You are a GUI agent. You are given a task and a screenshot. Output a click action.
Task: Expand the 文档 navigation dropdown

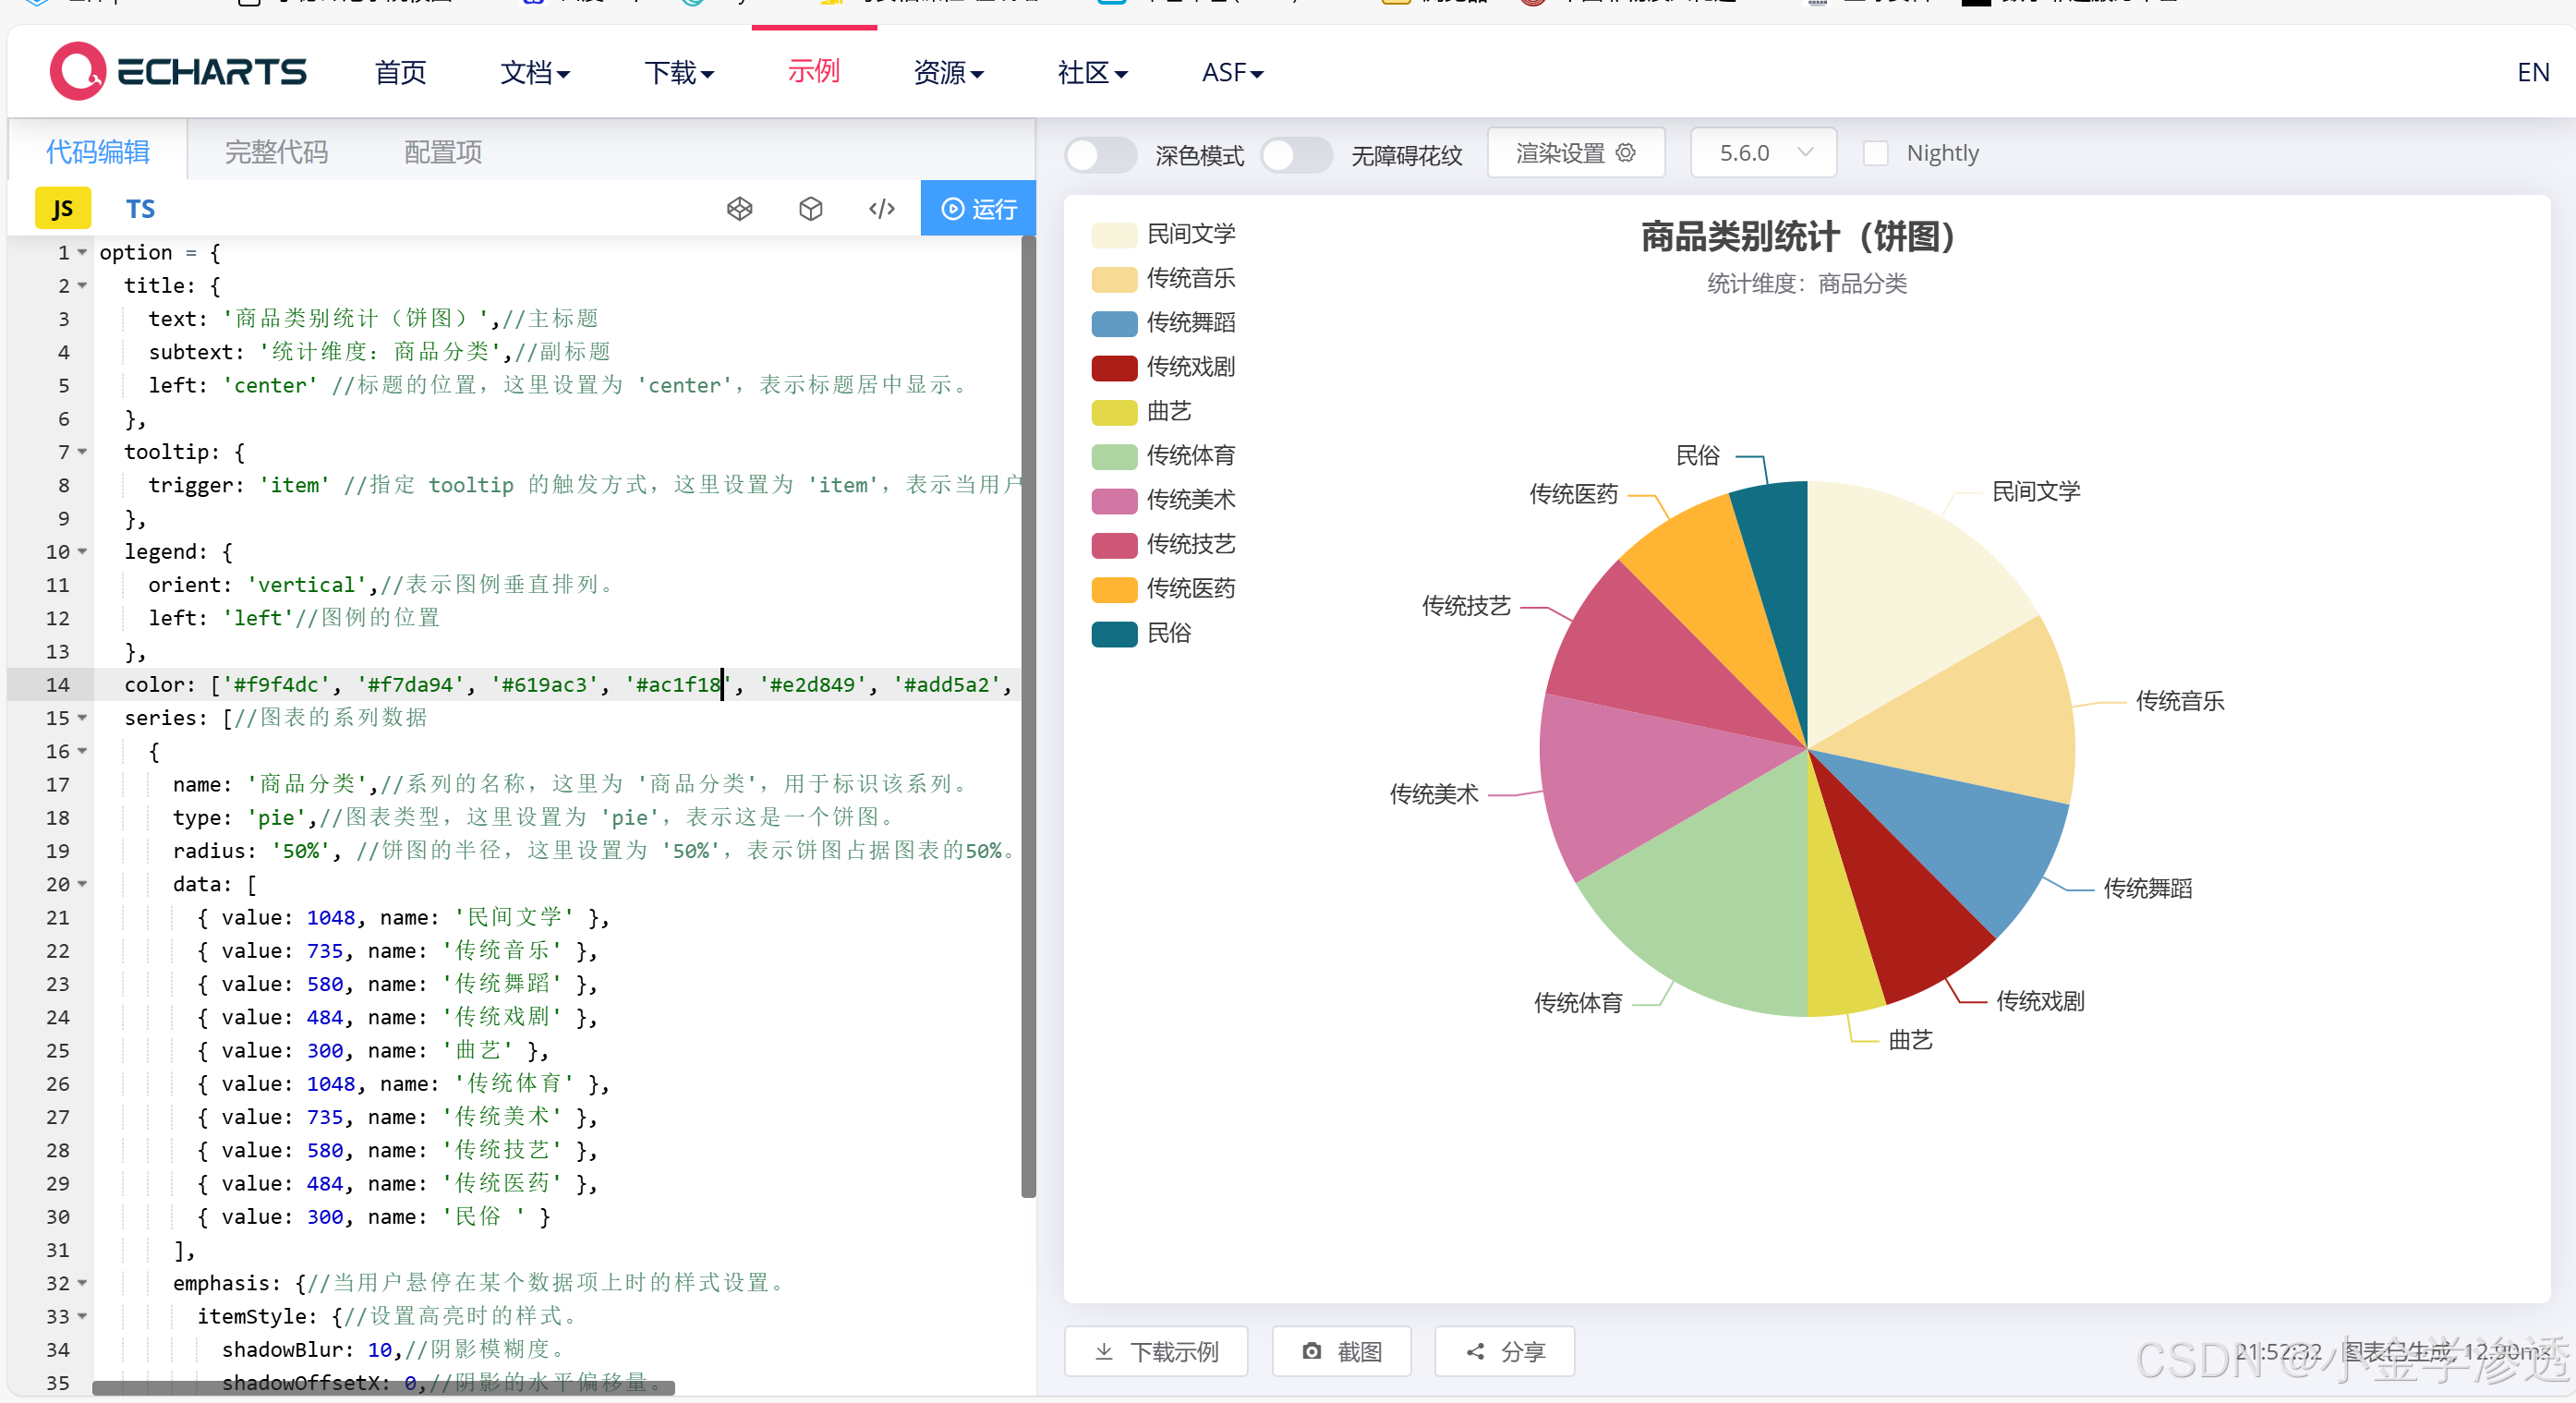click(x=535, y=72)
